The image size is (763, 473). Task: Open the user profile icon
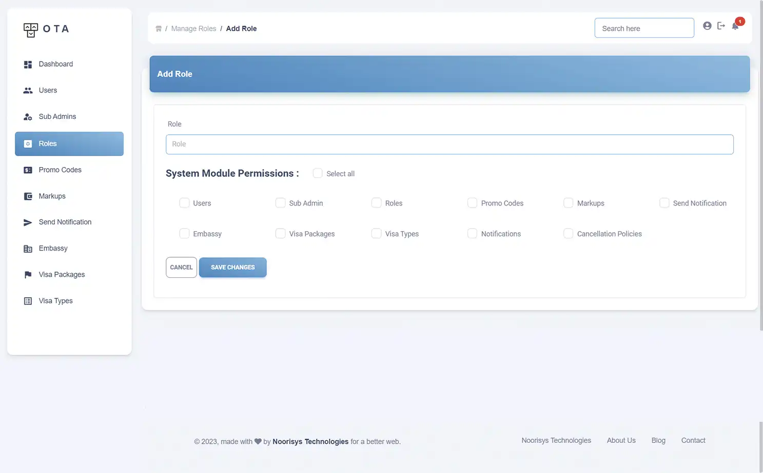[707, 26]
